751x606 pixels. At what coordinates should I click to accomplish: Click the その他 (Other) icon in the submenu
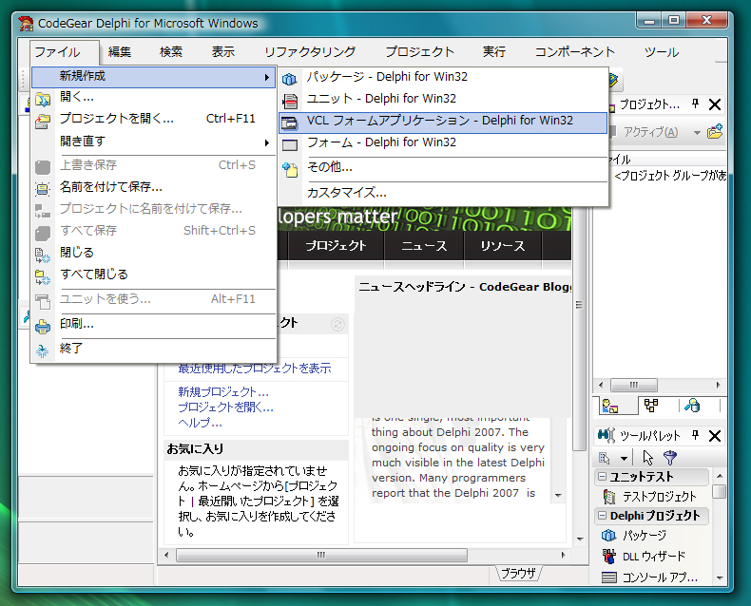coord(289,169)
